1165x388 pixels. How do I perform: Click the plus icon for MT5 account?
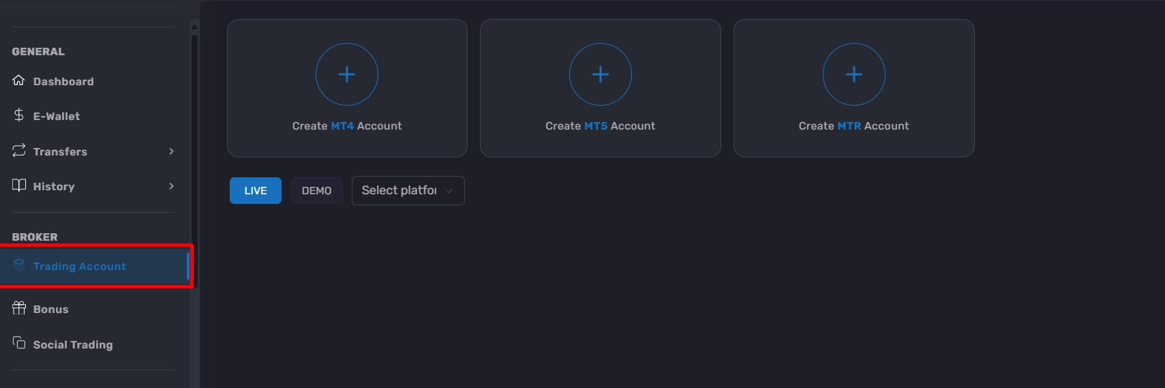[x=601, y=74]
